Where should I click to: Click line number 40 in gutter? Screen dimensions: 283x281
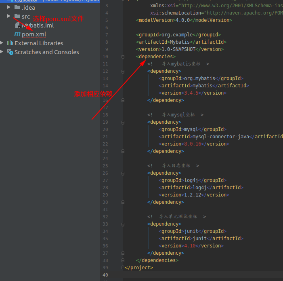pos(105,275)
